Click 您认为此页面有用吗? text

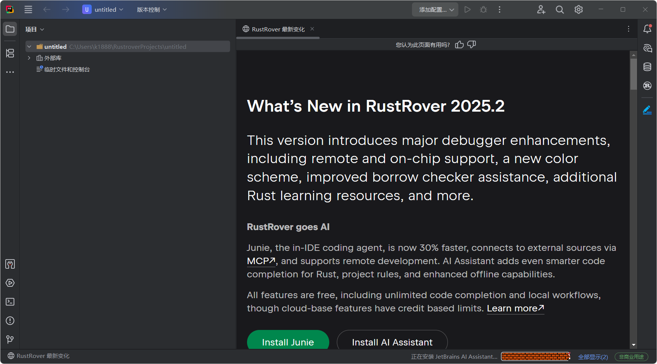click(422, 45)
